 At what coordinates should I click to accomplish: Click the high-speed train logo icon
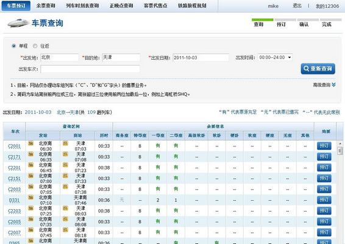click(x=18, y=23)
